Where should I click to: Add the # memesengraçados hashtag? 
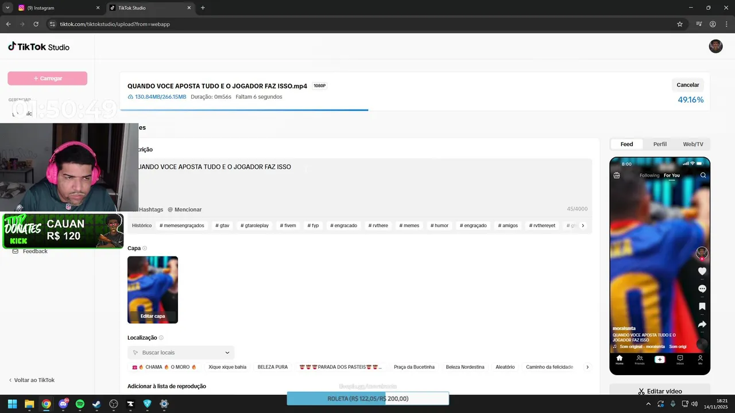pyautogui.click(x=182, y=225)
